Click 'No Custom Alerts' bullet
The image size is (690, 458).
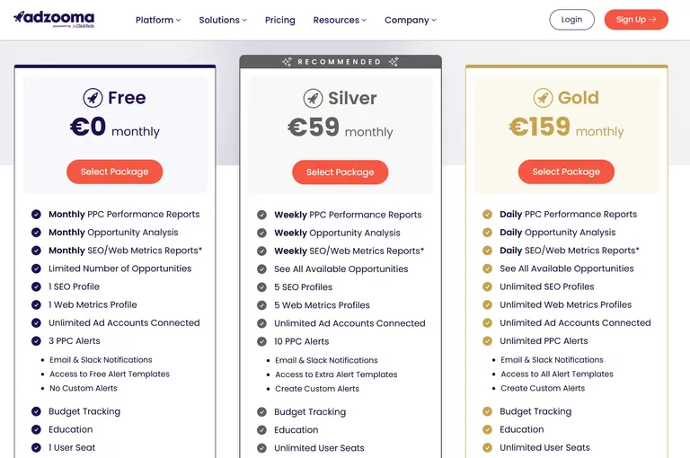click(x=84, y=388)
